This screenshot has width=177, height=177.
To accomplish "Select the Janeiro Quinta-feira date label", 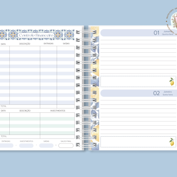I will click(x=168, y=33).
